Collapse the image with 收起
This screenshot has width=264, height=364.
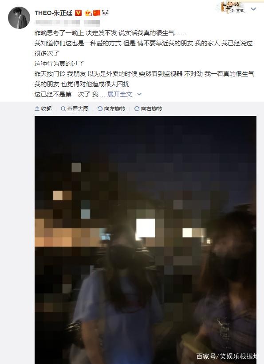(43, 108)
